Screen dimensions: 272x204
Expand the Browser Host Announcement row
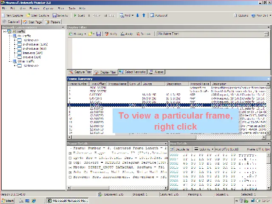coord(70,177)
